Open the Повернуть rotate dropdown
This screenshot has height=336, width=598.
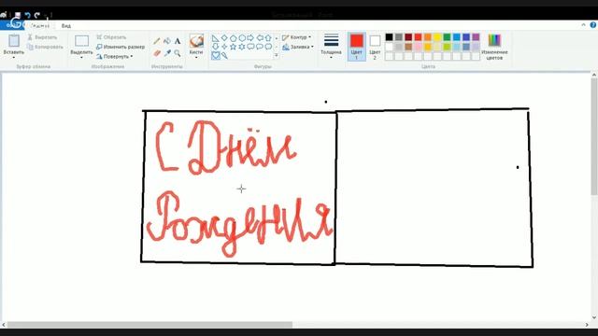point(114,56)
